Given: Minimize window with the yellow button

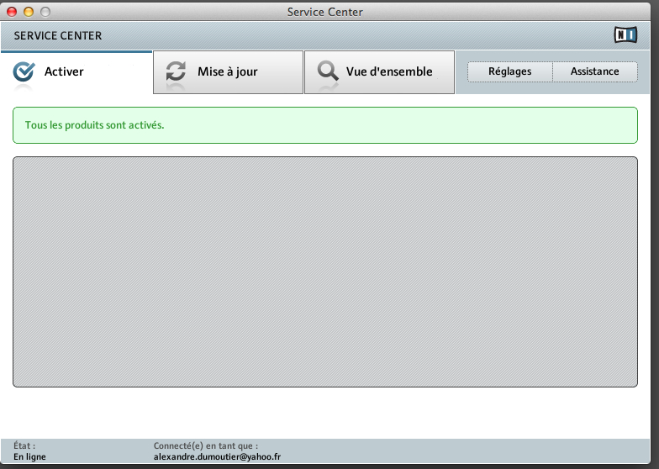Looking at the screenshot, I should tap(29, 12).
